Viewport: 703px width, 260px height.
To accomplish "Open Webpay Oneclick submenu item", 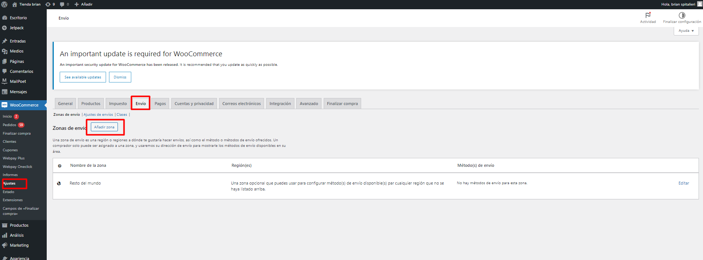I will point(17,167).
